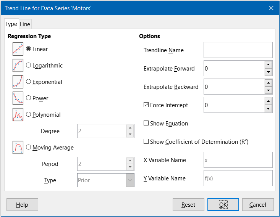Tick Show Coefficient of Determination checkbox
Viewport: 280px width, 217px height.
tap(146, 141)
